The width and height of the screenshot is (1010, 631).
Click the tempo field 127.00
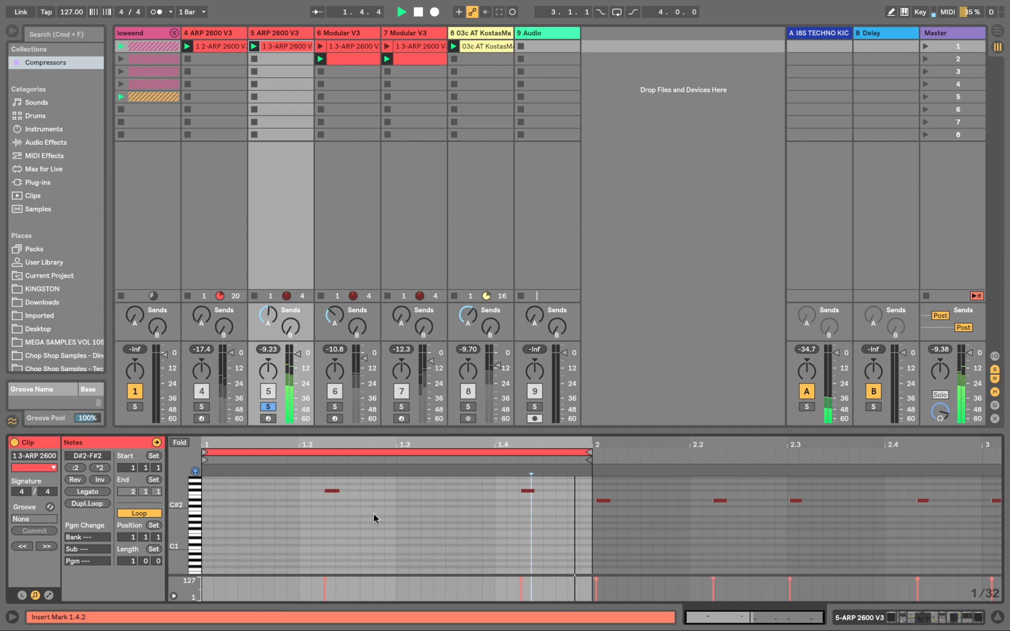72,12
